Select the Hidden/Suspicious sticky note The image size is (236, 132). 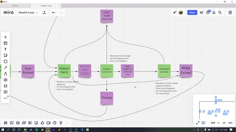pos(107,71)
